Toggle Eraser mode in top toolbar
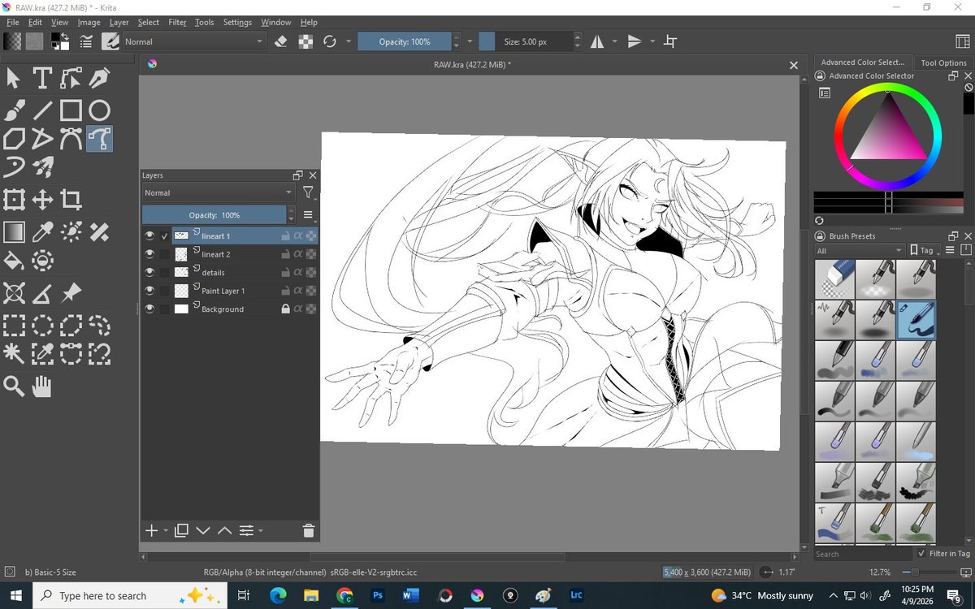 [x=281, y=41]
